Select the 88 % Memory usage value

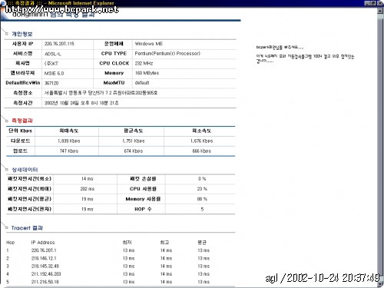[202, 199]
